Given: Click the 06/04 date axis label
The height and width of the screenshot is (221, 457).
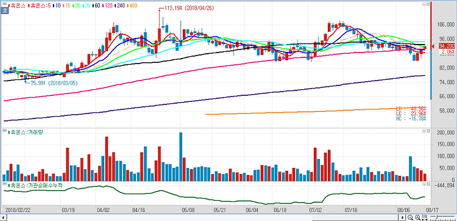Looking at the screenshot, I should (x=252, y=210).
